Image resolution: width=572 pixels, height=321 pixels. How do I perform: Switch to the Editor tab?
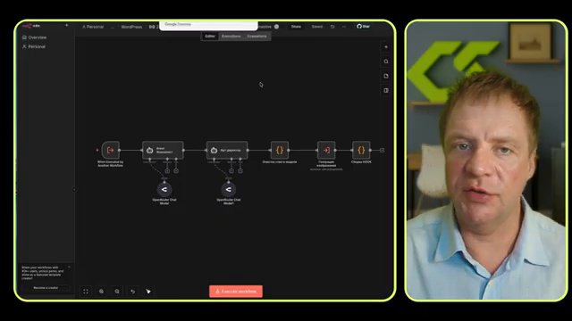point(210,37)
